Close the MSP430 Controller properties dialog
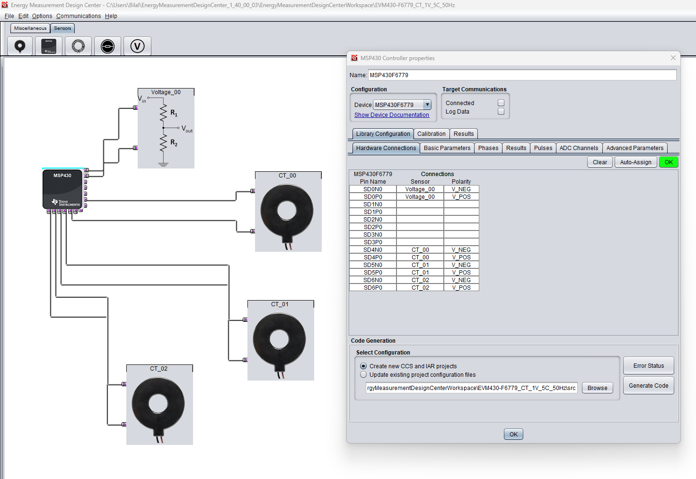 coord(673,58)
